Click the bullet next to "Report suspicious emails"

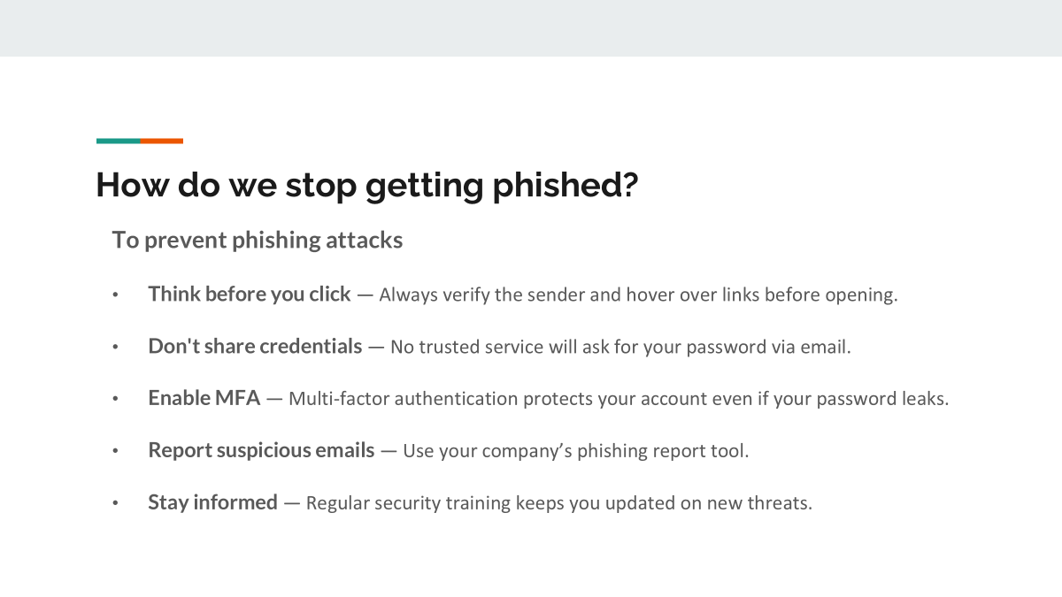click(114, 452)
